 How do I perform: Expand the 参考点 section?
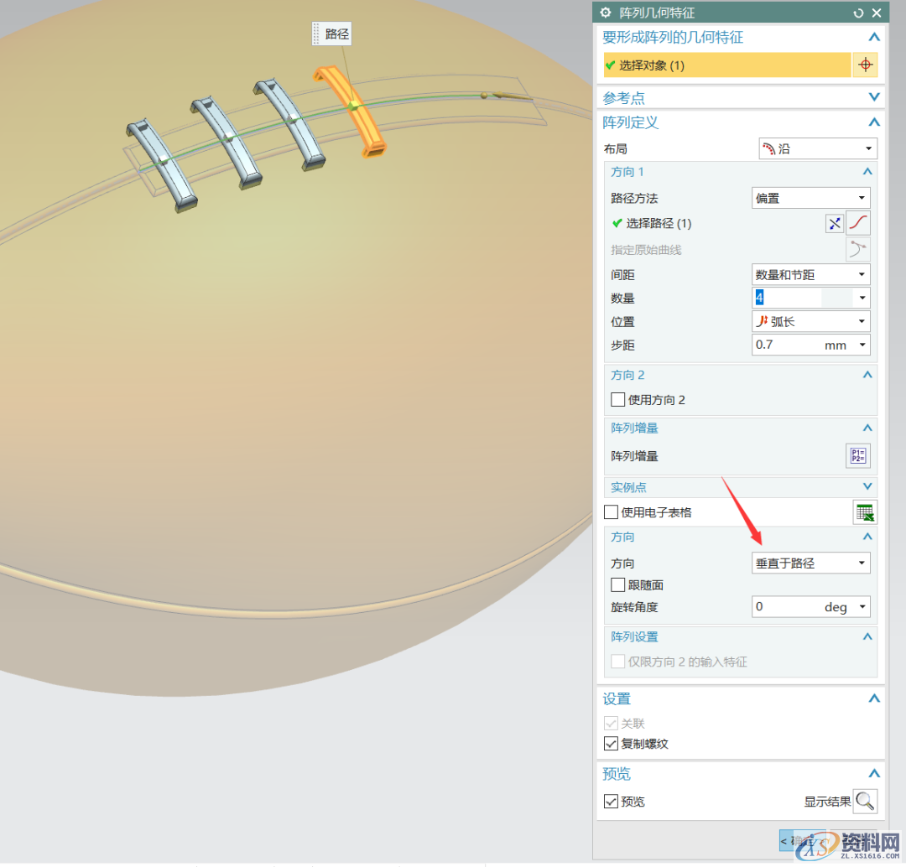tap(874, 98)
